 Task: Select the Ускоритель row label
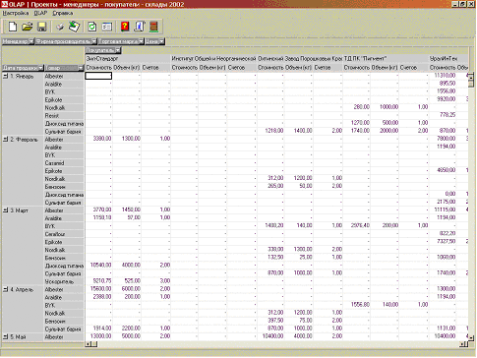pos(64,281)
